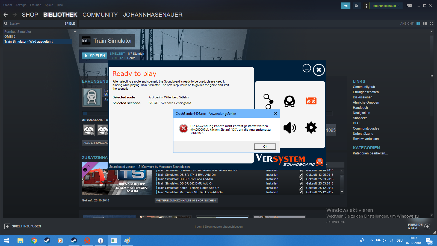Viewport: 437px width, 246px height.
Task: Click the Steam help question mark
Action: pos(366,6)
